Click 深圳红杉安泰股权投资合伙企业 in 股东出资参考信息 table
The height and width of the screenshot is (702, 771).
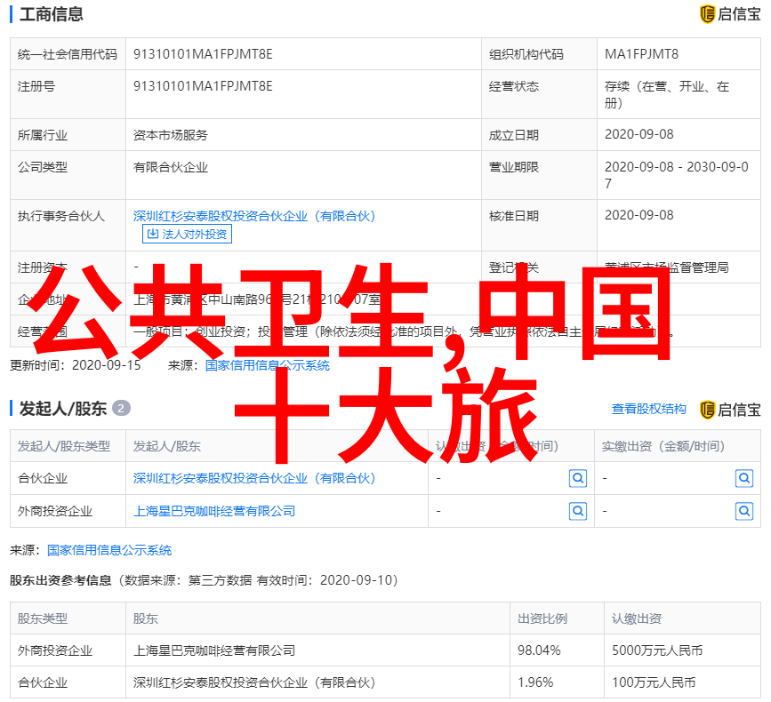click(x=254, y=682)
